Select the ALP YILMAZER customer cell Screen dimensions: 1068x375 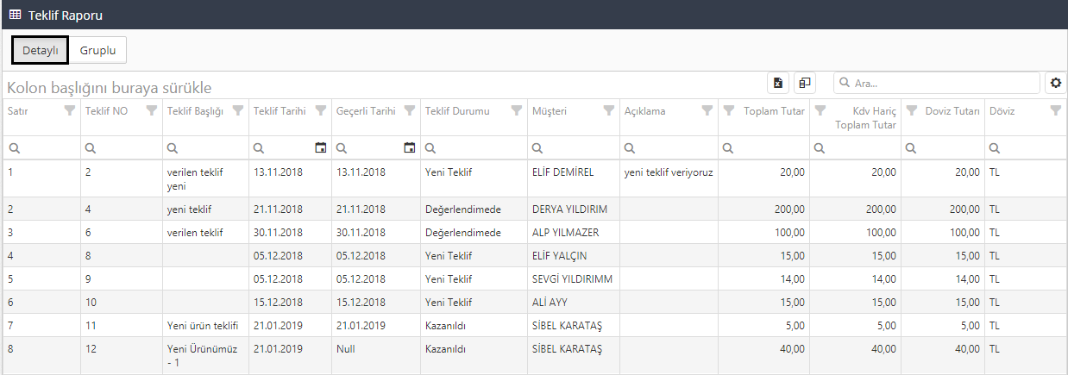(574, 232)
